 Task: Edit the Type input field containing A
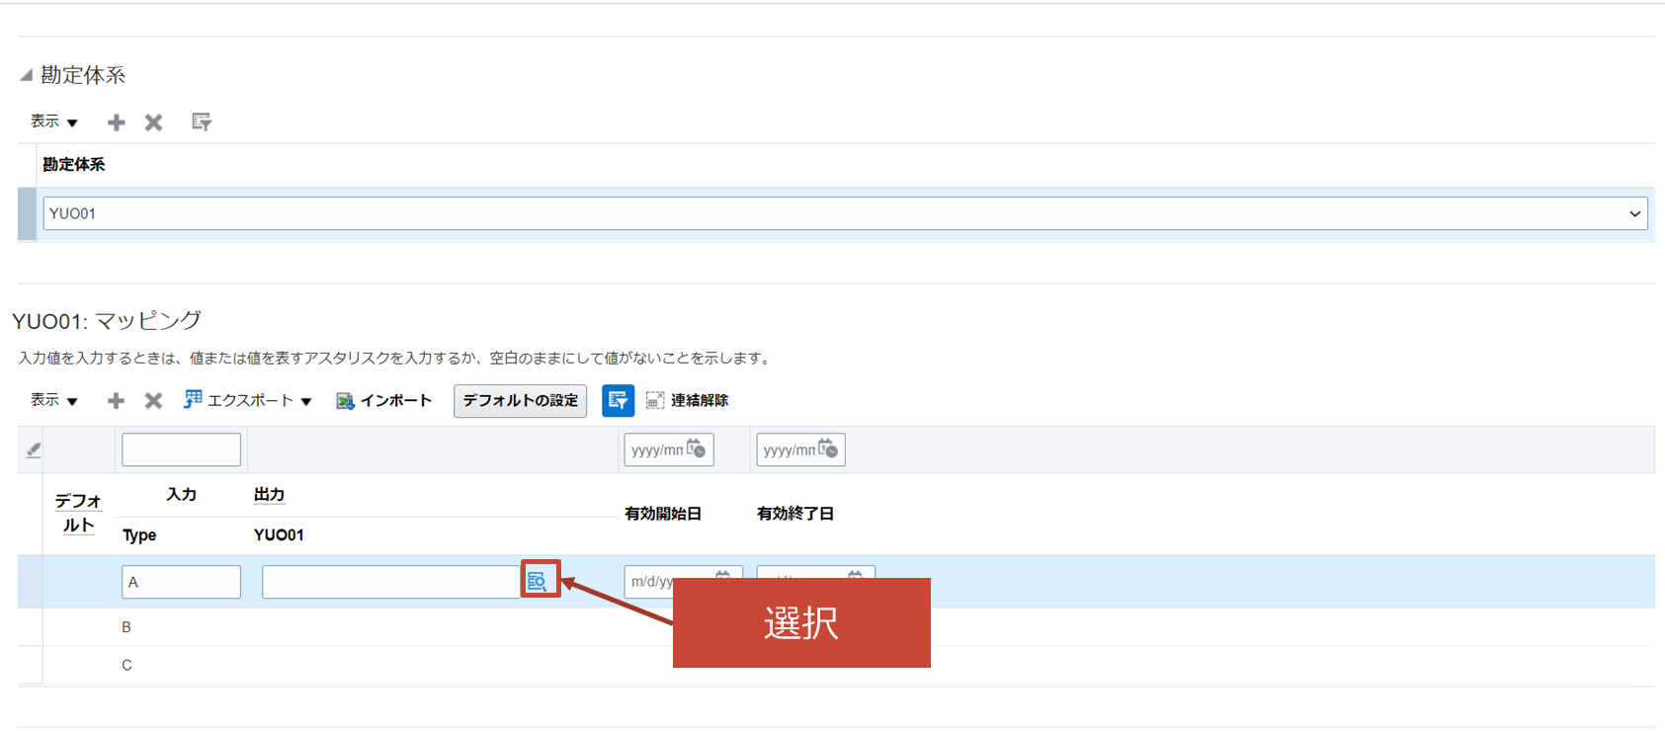click(x=181, y=582)
